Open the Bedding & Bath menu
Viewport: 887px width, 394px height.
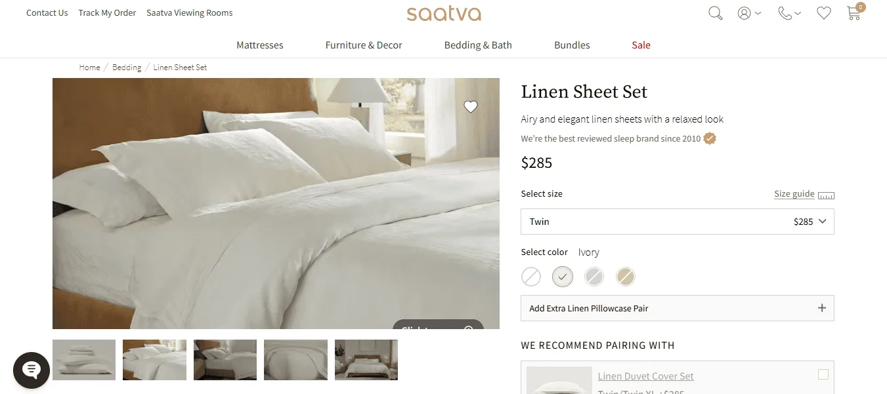[478, 45]
